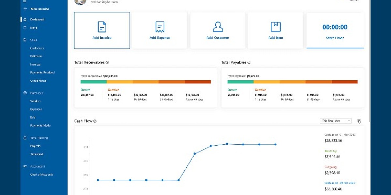Click the Accountant section icon
The width and height of the screenshot is (391, 195).
(x=25, y=166)
